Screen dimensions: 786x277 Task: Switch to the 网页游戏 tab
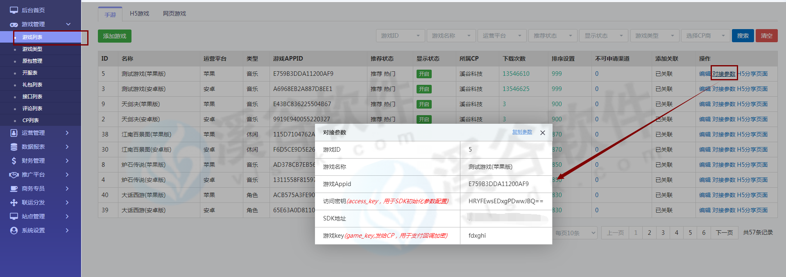click(x=174, y=14)
